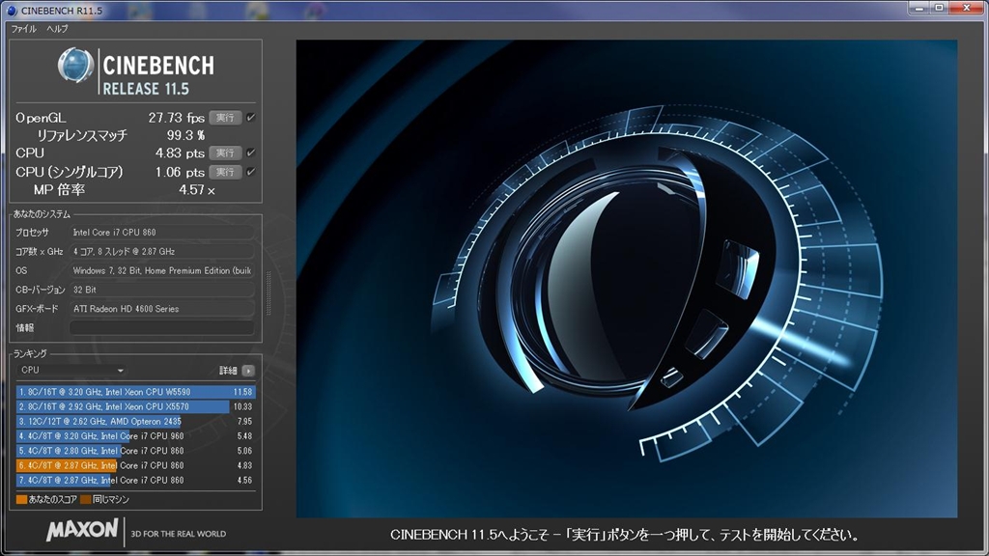Click the app icon in the title bar
989x556 pixels.
(x=10, y=10)
